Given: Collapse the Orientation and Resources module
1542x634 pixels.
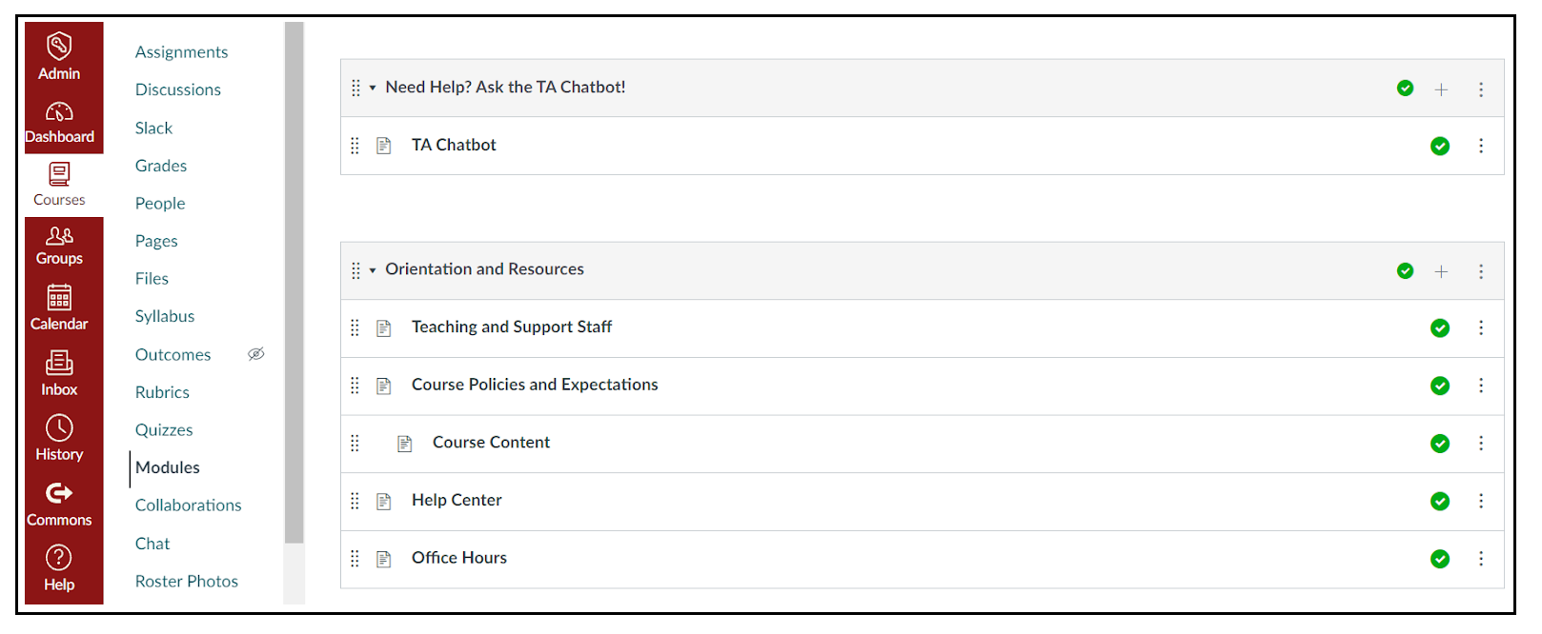Looking at the screenshot, I should coord(371,269).
